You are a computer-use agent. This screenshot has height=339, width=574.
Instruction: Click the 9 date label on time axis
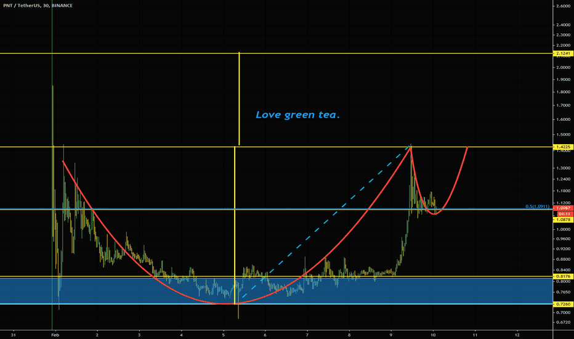click(x=391, y=335)
